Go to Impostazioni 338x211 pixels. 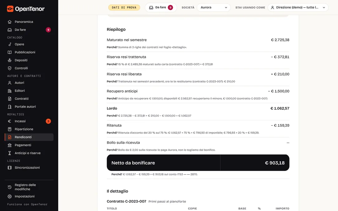(29, 196)
